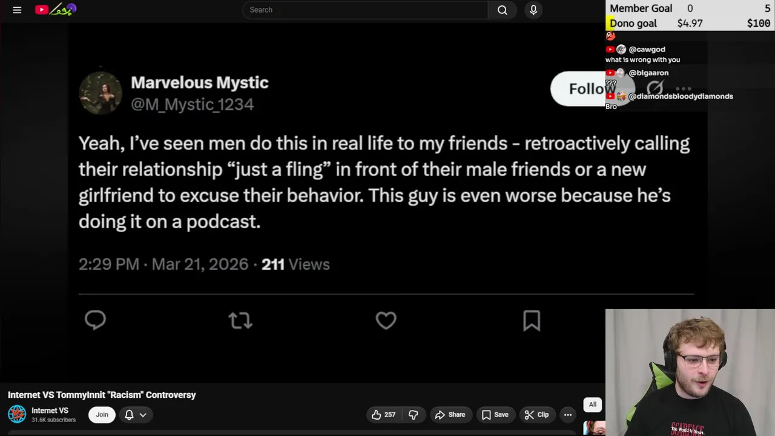Open the hamburger guide menu
Screen dimensions: 775x436
[17, 10]
